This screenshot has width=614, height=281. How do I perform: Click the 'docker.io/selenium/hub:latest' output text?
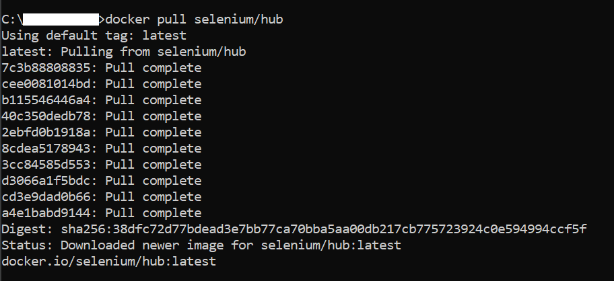[109, 261]
